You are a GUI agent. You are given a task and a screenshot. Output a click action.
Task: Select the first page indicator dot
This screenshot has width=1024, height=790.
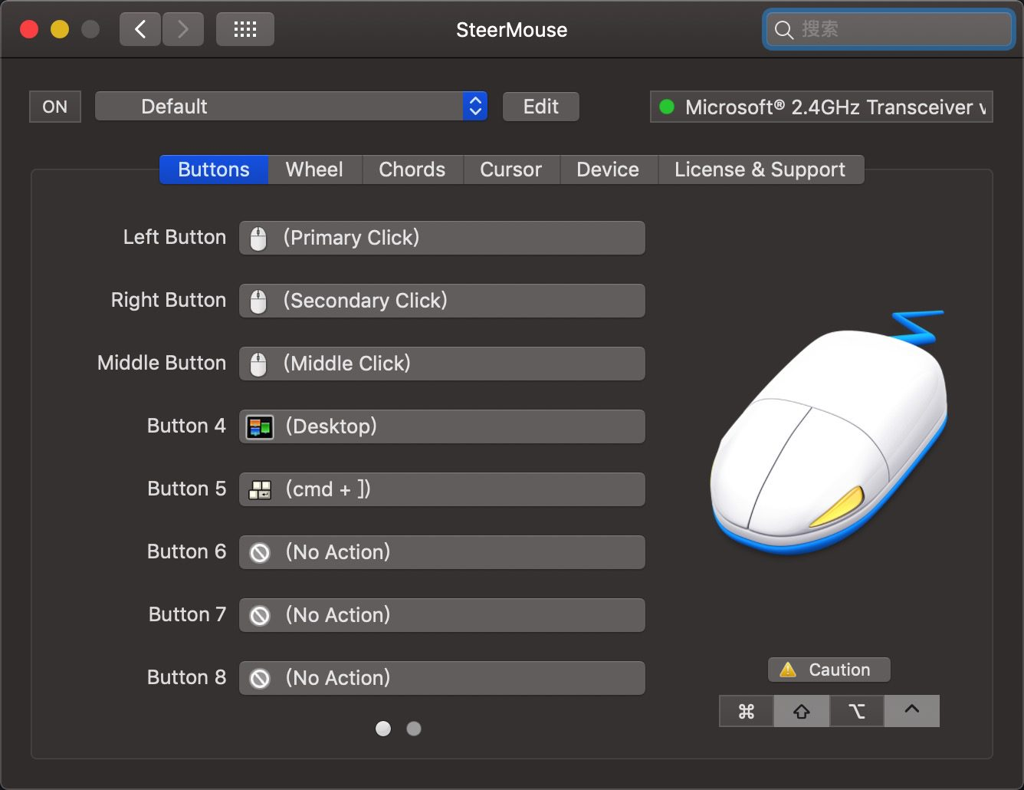coord(383,729)
